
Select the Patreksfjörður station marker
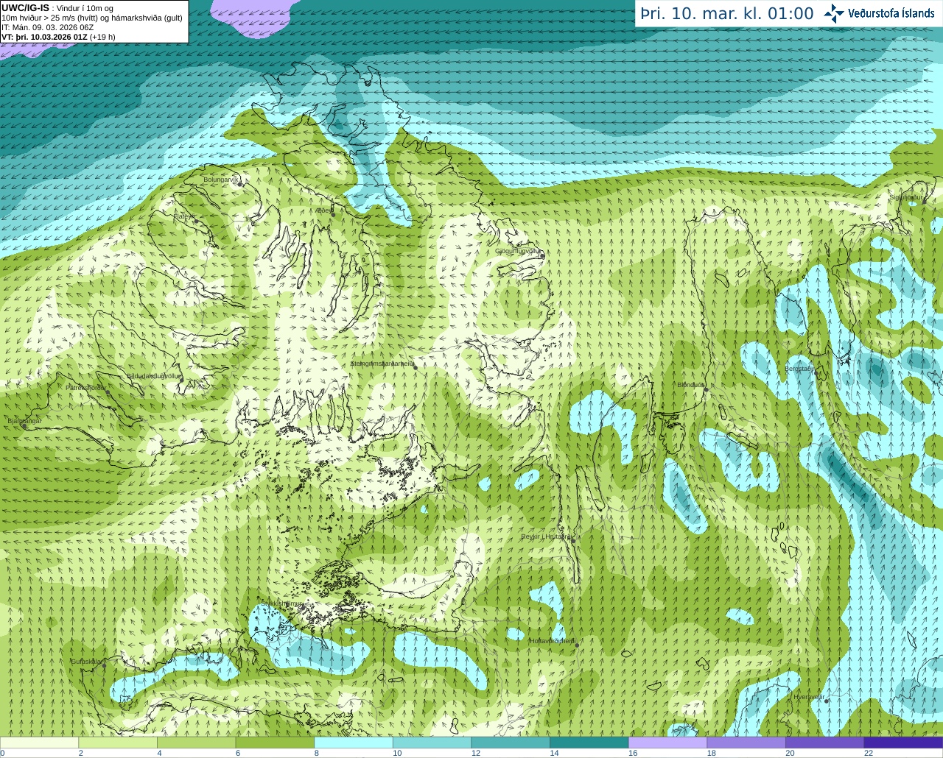coord(108,392)
